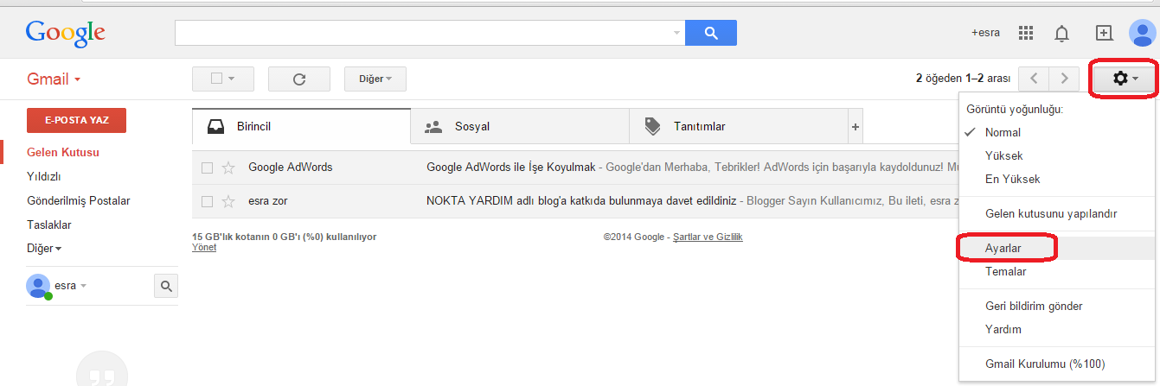Open the search options arrow

coord(676,33)
